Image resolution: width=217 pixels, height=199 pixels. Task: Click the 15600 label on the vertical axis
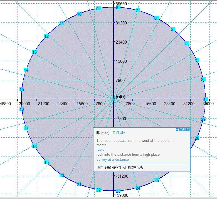coord(121,61)
